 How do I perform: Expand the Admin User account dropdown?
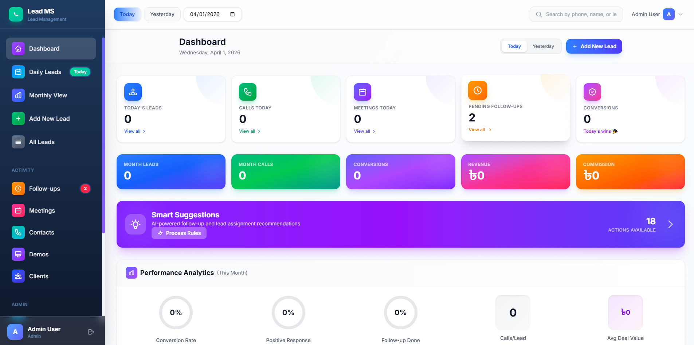(680, 15)
